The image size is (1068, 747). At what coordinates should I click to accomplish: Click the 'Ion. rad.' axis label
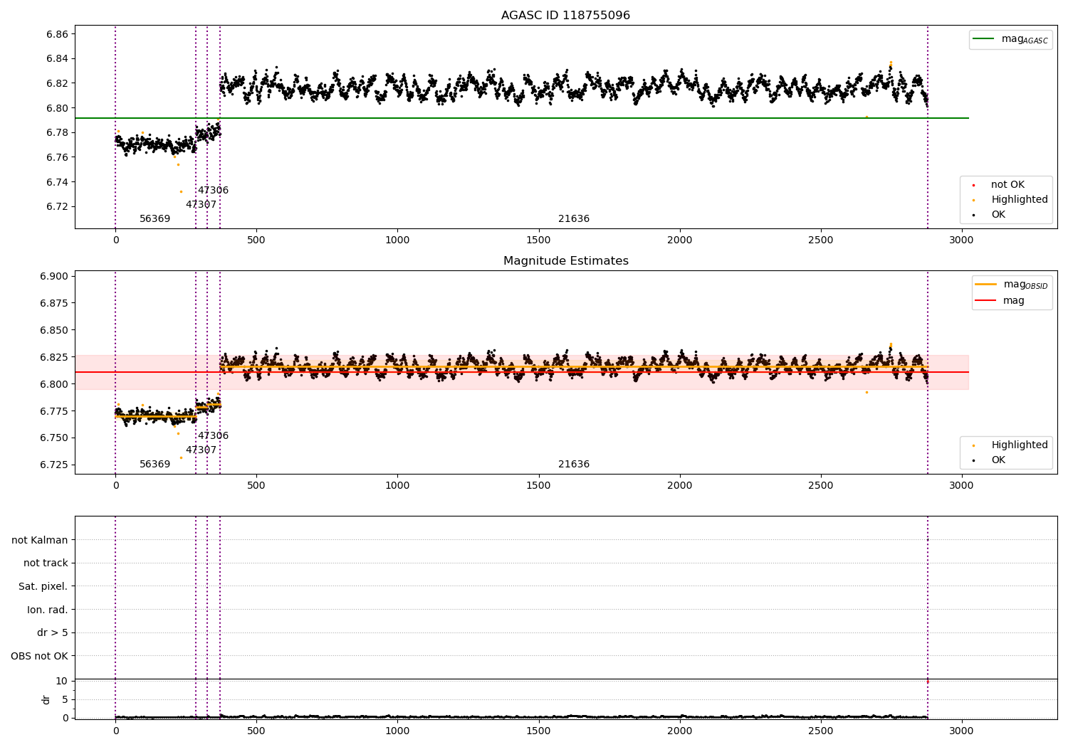click(48, 610)
